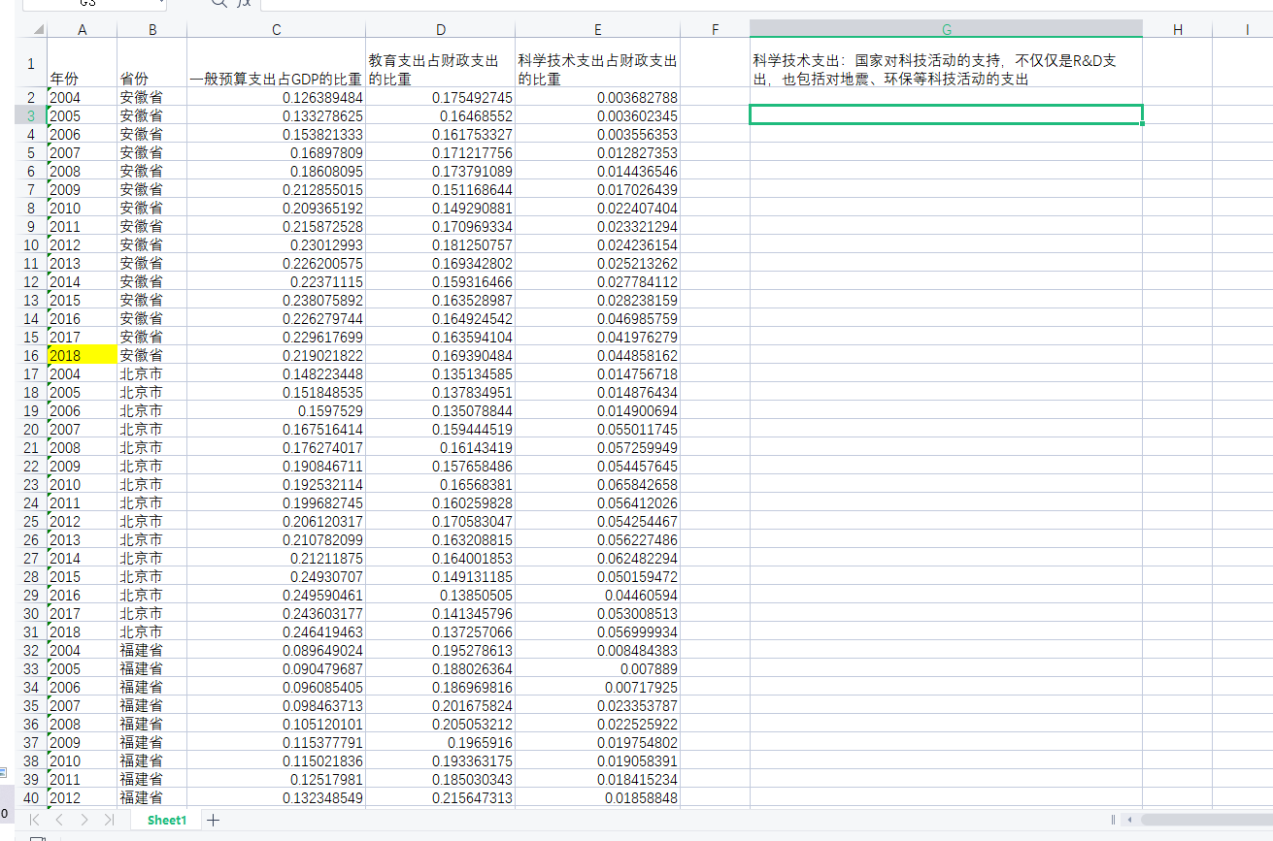Image resolution: width=1273 pixels, height=841 pixels.
Task: Click the Name Box showing G3
Action: (87, 4)
